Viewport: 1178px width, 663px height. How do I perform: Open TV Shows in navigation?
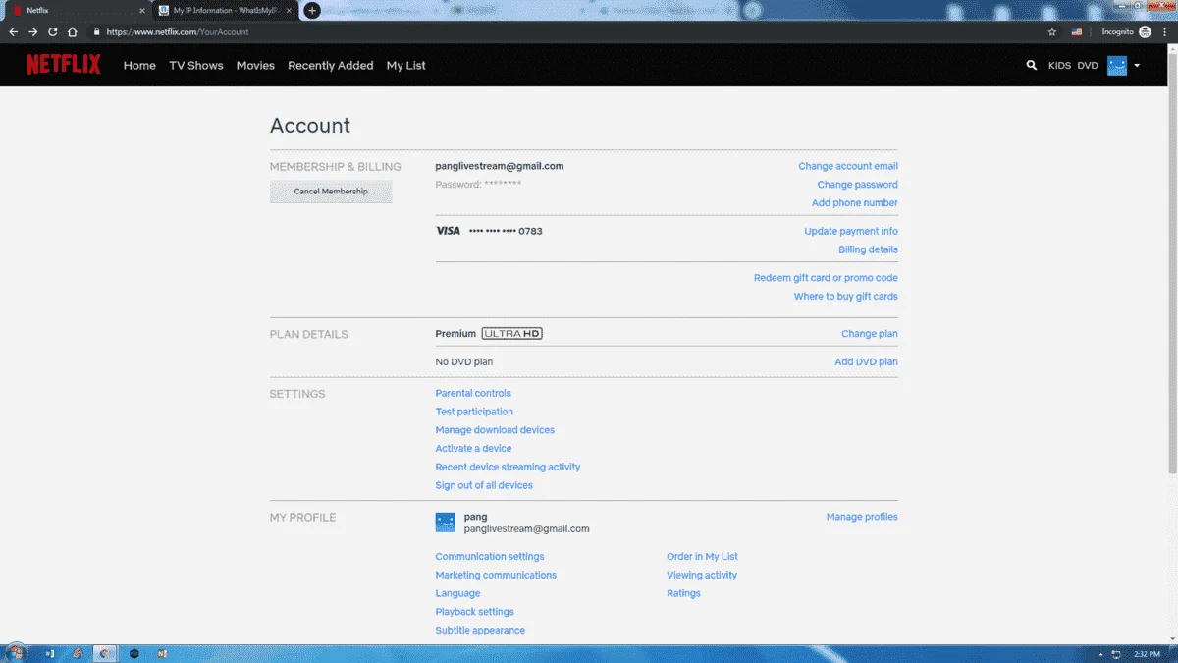[x=196, y=65]
